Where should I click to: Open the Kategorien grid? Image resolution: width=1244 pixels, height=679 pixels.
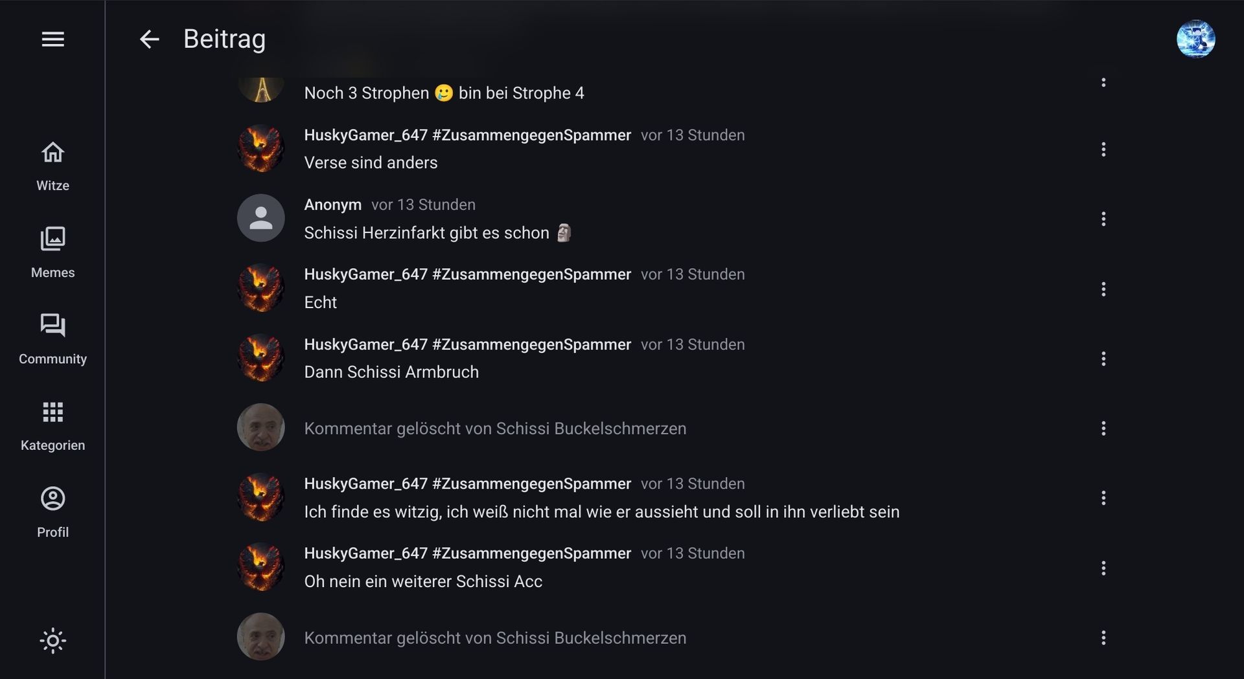[x=52, y=425]
